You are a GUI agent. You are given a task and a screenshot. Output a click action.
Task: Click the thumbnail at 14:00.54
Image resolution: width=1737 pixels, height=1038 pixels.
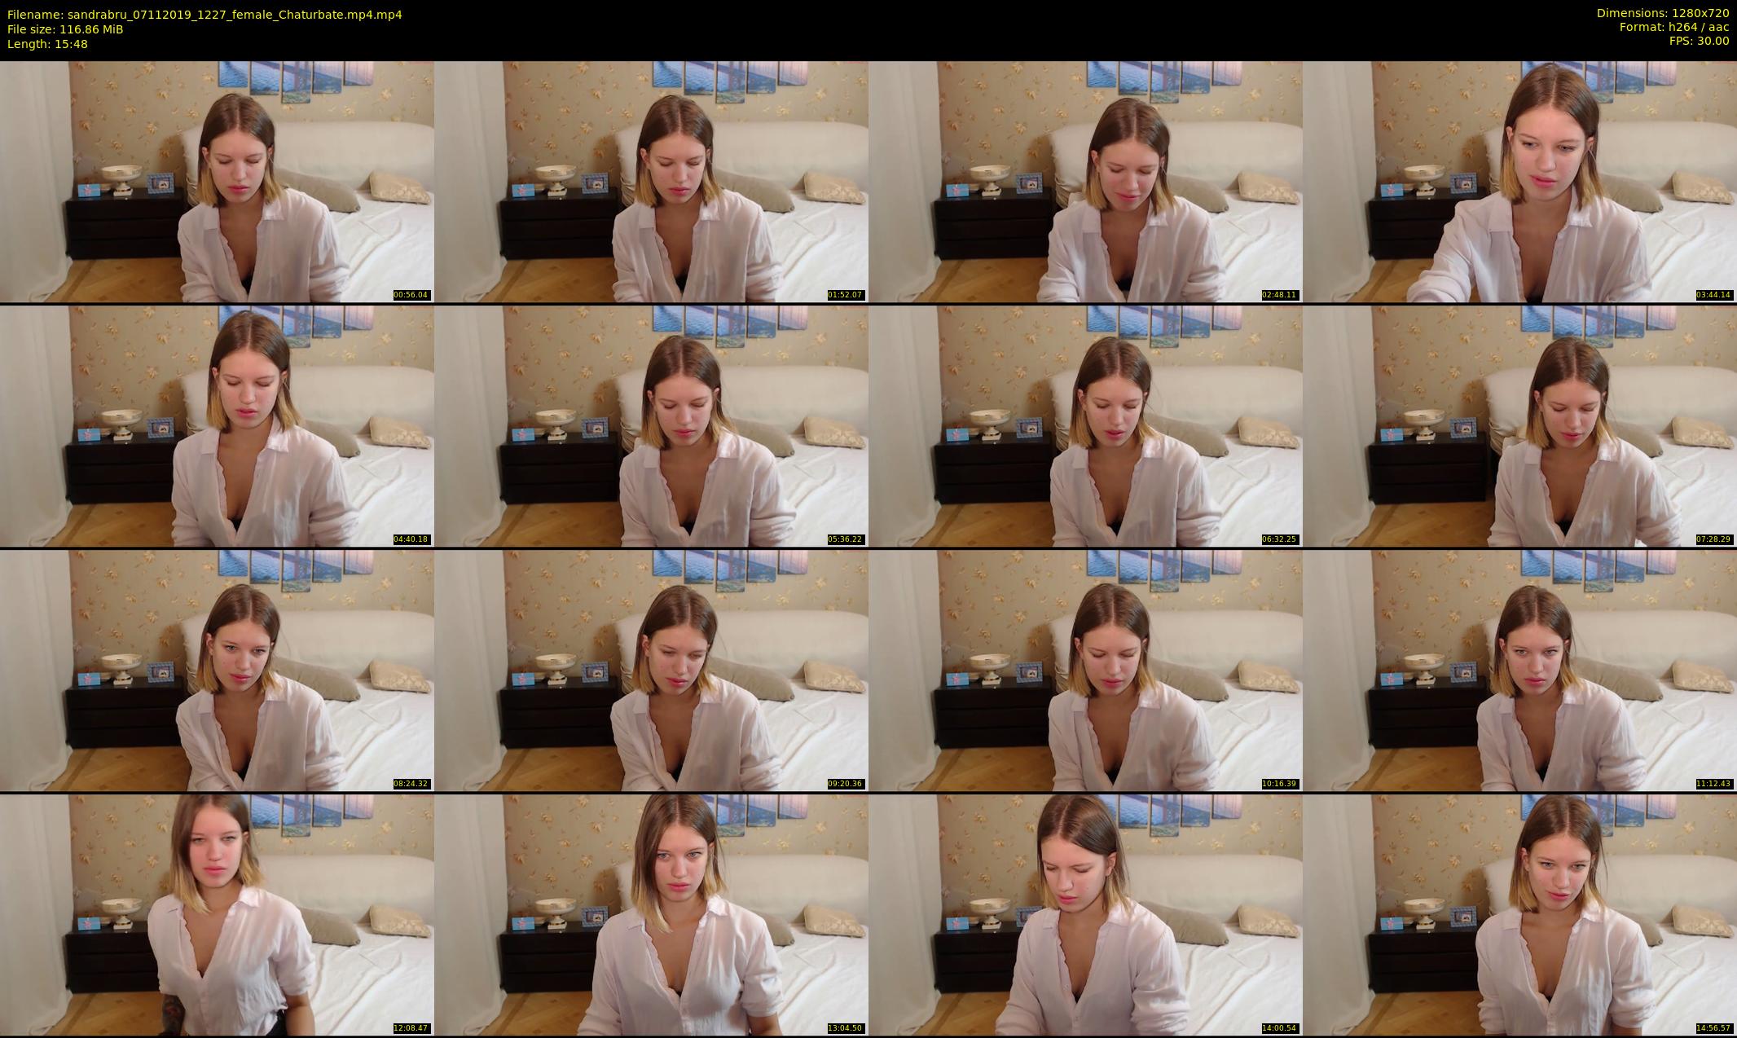click(x=1085, y=915)
